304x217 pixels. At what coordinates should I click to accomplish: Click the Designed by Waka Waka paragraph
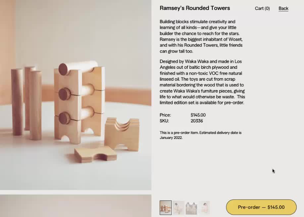point(202,82)
